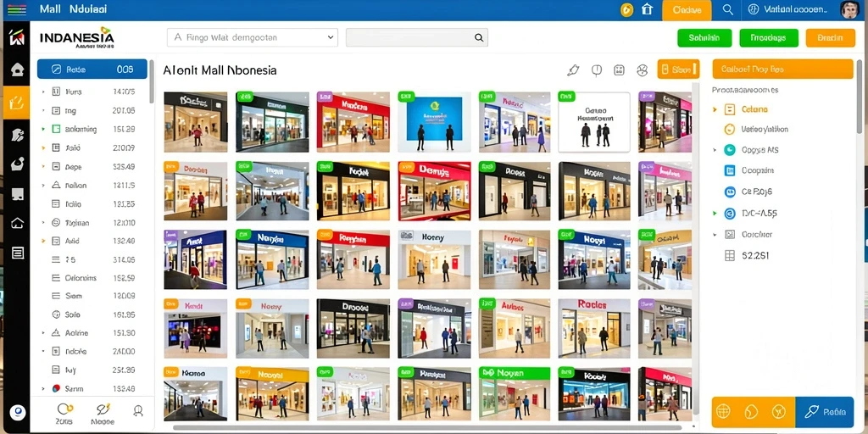Click the orange tab in top bar
Viewport: 868px width, 434px height.
coord(687,10)
